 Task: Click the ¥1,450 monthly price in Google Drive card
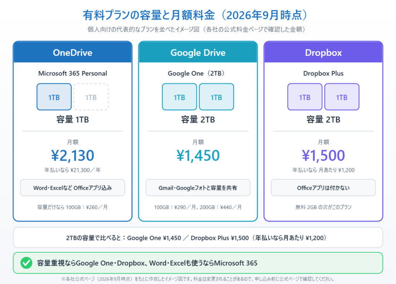(198, 156)
